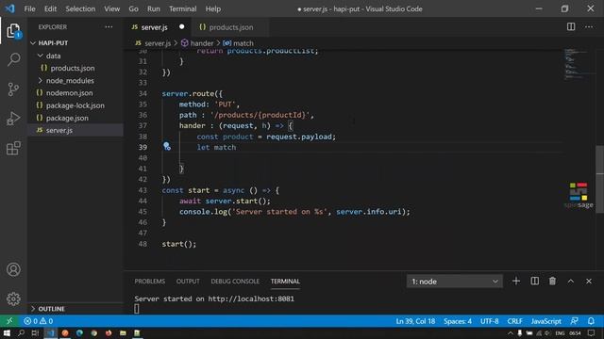Open the Terminal menu
The height and width of the screenshot is (339, 604).
click(182, 8)
